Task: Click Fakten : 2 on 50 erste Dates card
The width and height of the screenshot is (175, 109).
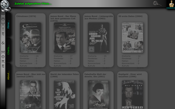Action: (130, 61)
